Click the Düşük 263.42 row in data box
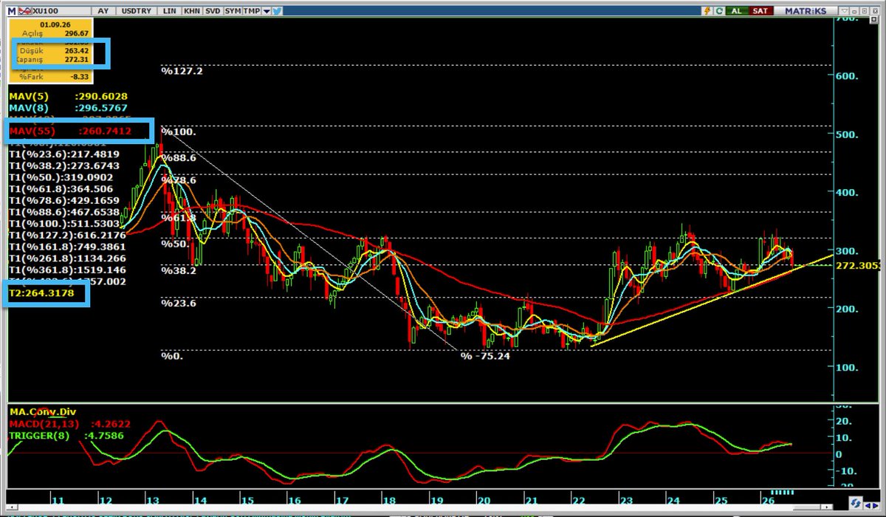Screen dimensions: 886x517 [x=55, y=51]
